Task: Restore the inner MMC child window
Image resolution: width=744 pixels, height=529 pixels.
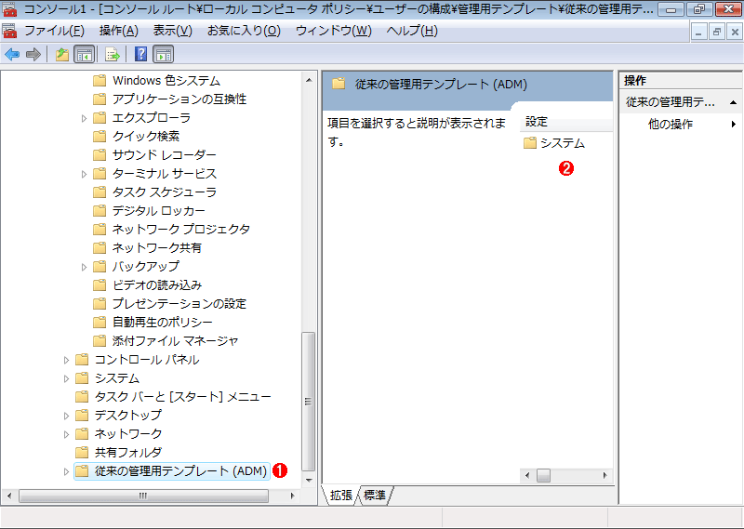Action: tap(716, 32)
